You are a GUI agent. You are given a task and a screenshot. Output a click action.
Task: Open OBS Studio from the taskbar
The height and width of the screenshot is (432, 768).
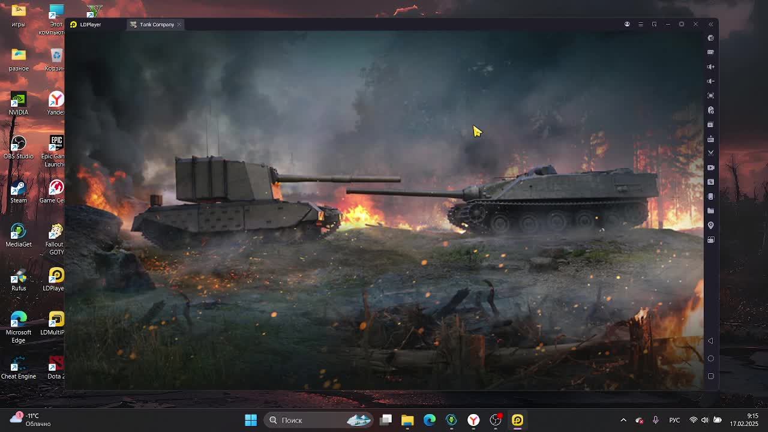(496, 420)
